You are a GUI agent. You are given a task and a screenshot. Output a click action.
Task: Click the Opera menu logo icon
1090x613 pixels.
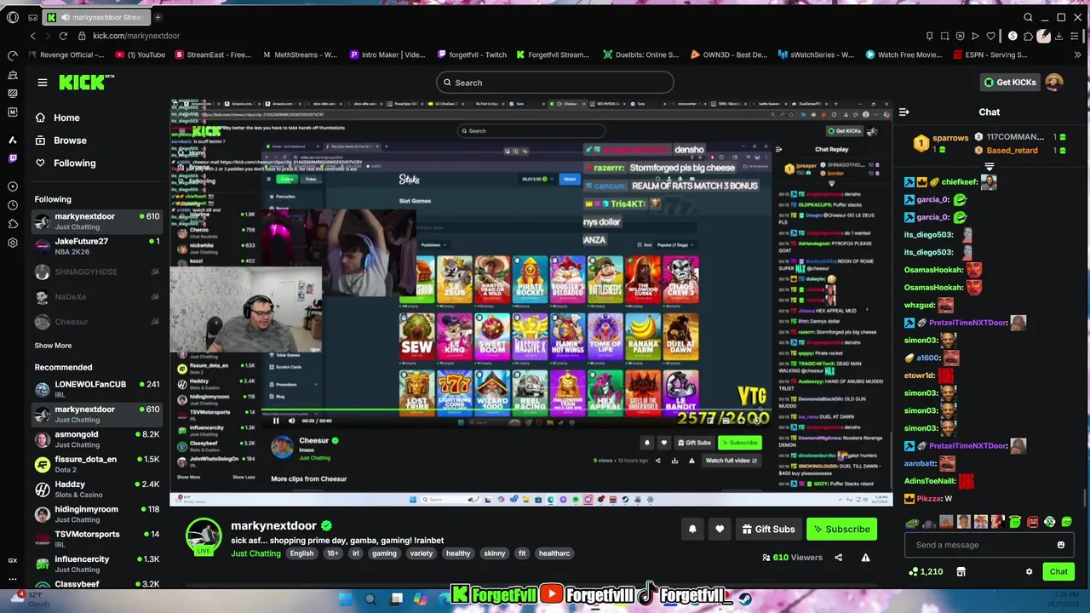tap(13, 17)
